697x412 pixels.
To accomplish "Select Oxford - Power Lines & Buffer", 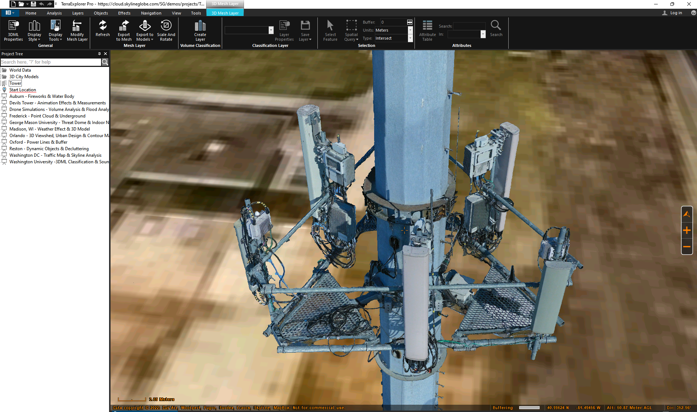I will click(x=38, y=142).
